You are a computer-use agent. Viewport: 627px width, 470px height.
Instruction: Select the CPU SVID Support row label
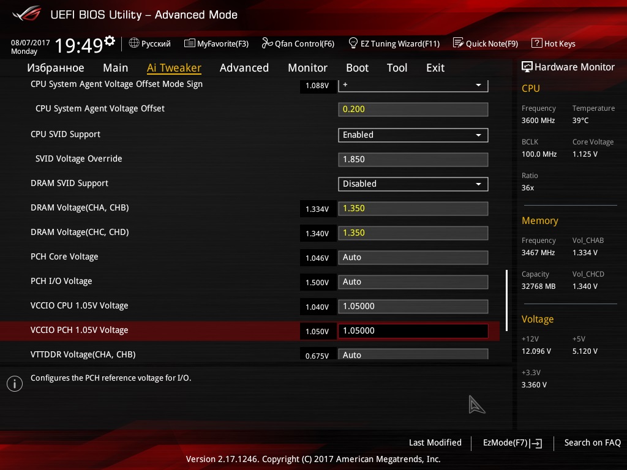(66, 134)
